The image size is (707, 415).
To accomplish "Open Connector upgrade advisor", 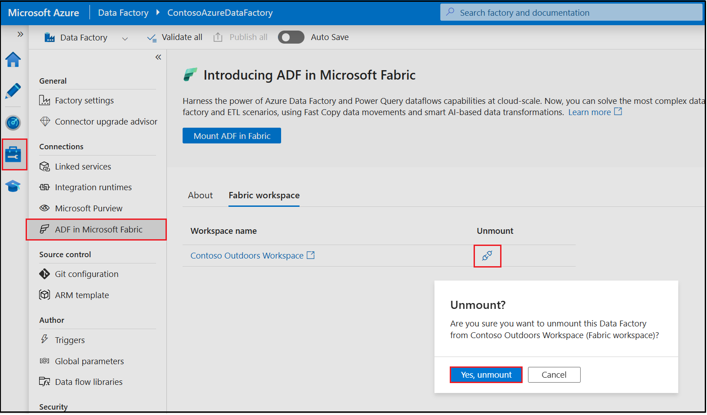I will 106,122.
